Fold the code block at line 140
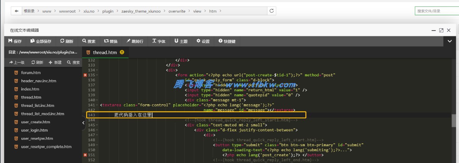This screenshot has width=459, height=163. click(x=97, y=100)
